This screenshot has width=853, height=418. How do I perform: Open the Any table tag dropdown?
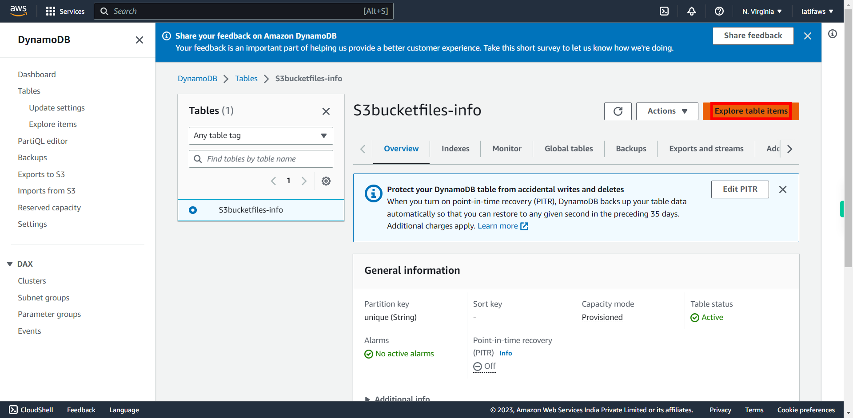click(261, 136)
